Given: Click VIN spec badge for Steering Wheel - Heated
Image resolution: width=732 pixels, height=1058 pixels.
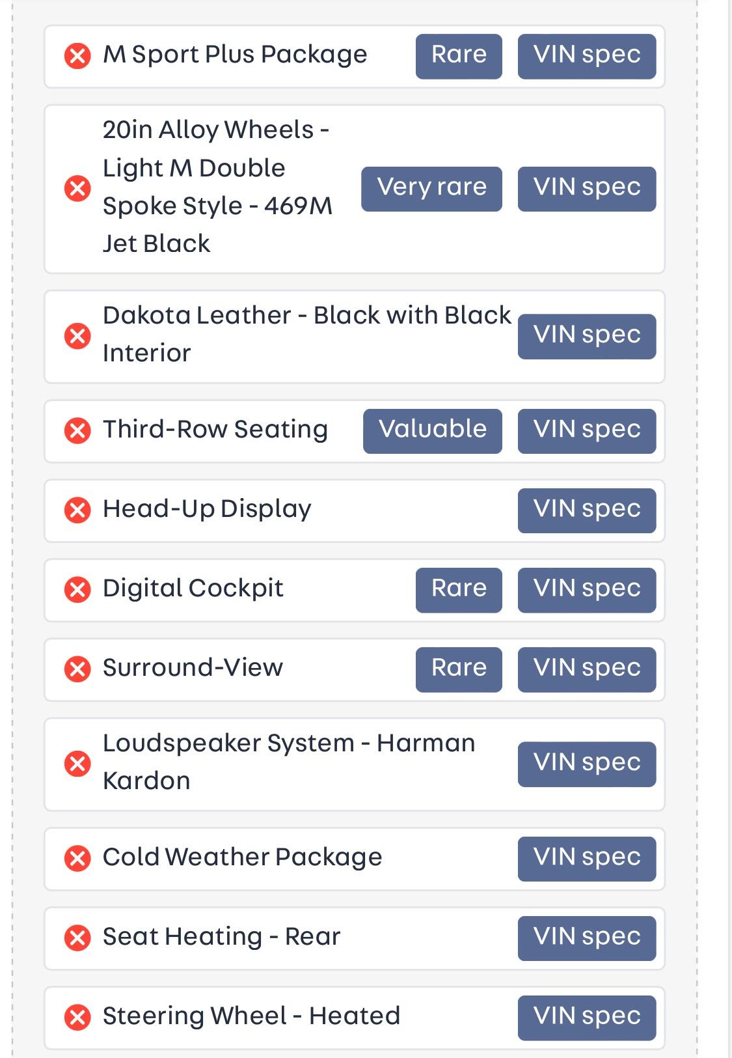Looking at the screenshot, I should point(586,1017).
